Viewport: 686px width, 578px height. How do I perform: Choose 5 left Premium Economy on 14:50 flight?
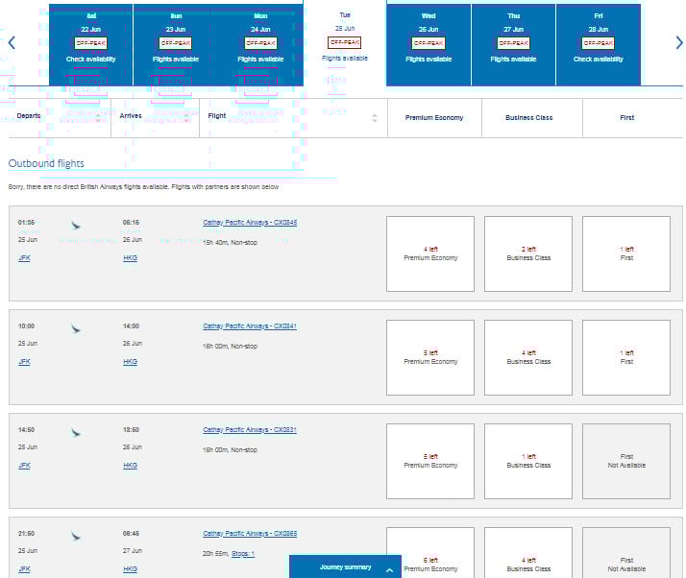(430, 461)
